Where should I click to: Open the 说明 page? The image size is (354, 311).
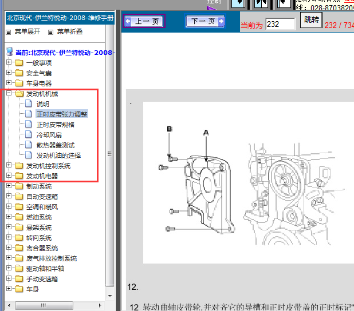[43, 104]
